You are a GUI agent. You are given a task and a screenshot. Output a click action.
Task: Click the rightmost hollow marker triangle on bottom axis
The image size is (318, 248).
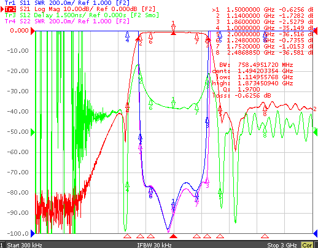point(265,236)
